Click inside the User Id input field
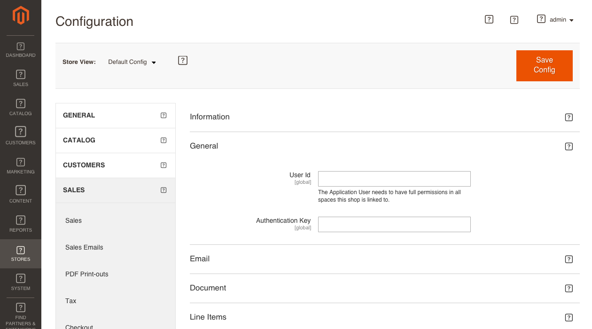This screenshot has width=592, height=329. click(394, 179)
